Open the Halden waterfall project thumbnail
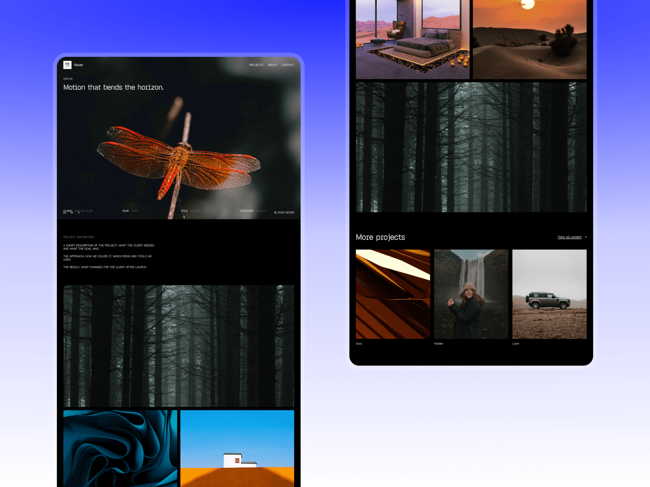 (471, 294)
